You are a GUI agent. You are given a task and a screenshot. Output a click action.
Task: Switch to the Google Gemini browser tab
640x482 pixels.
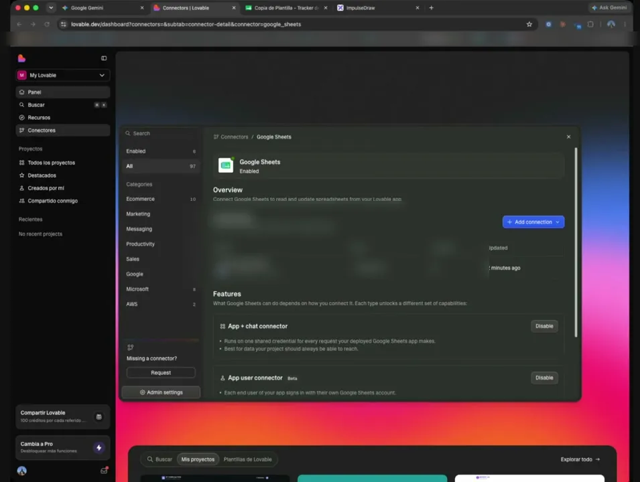click(x=102, y=8)
